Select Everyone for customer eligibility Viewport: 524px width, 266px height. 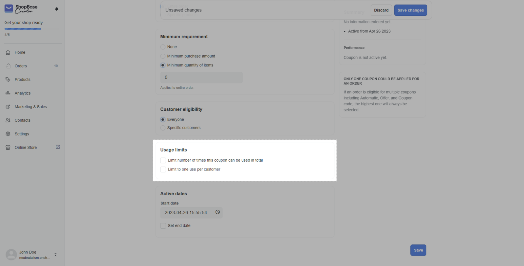163,120
